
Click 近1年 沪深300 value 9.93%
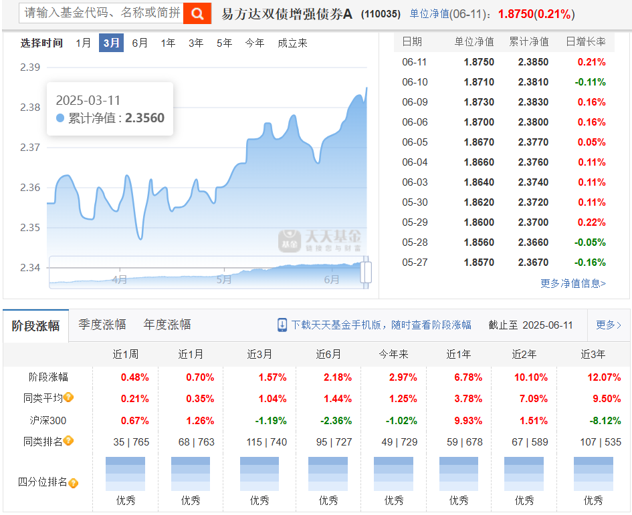click(468, 421)
